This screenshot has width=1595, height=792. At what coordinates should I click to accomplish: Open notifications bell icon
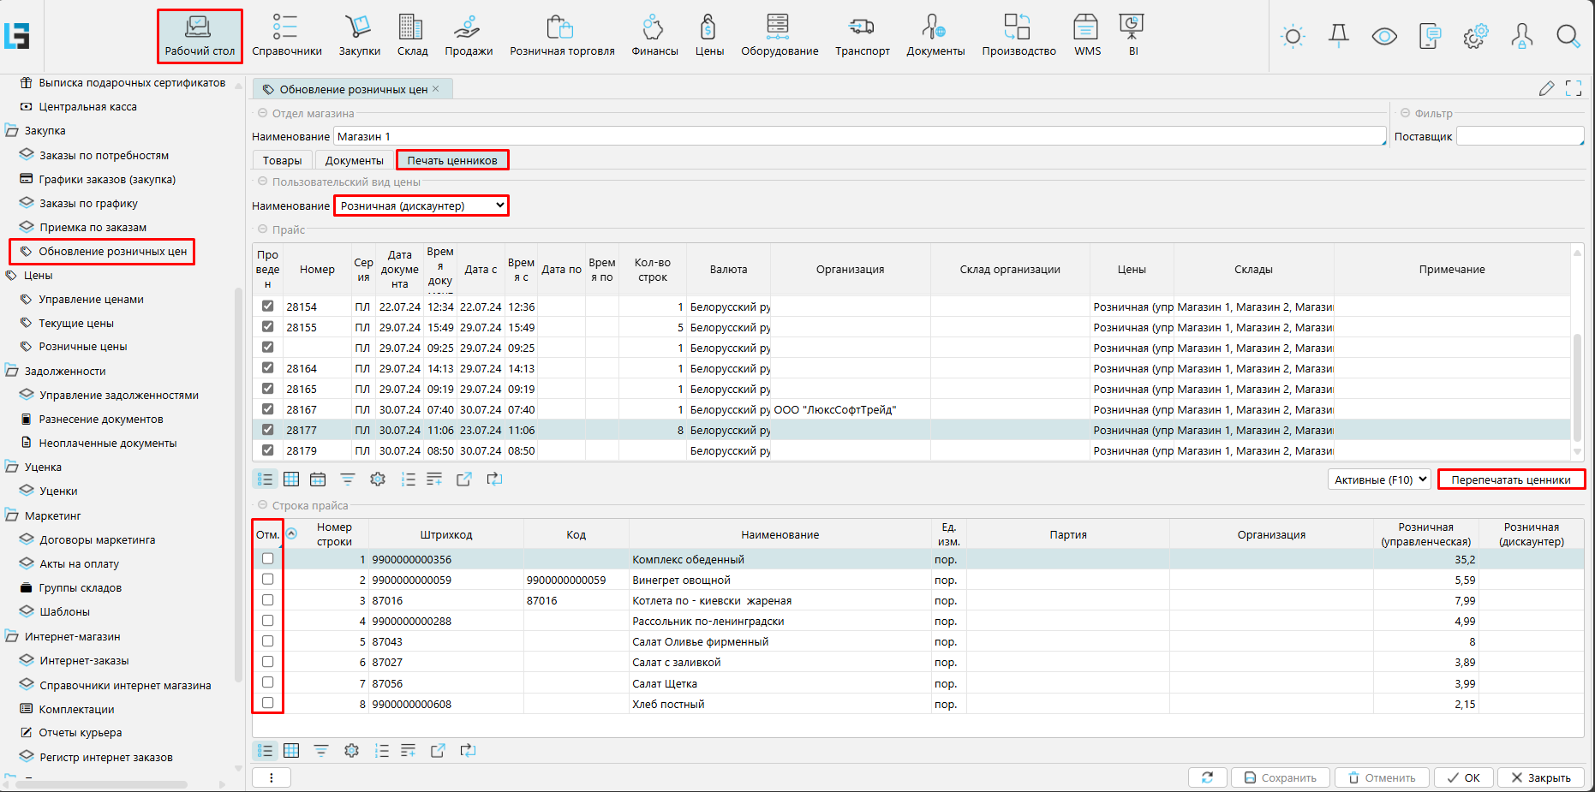(1338, 36)
